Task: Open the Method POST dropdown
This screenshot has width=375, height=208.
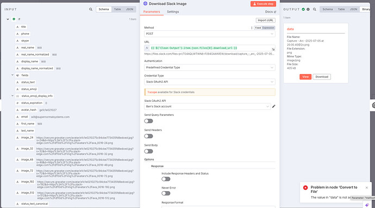Action: 209,34
